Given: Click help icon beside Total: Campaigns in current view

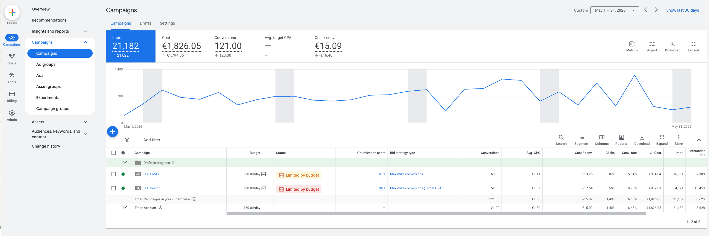Looking at the screenshot, I should [194, 199].
